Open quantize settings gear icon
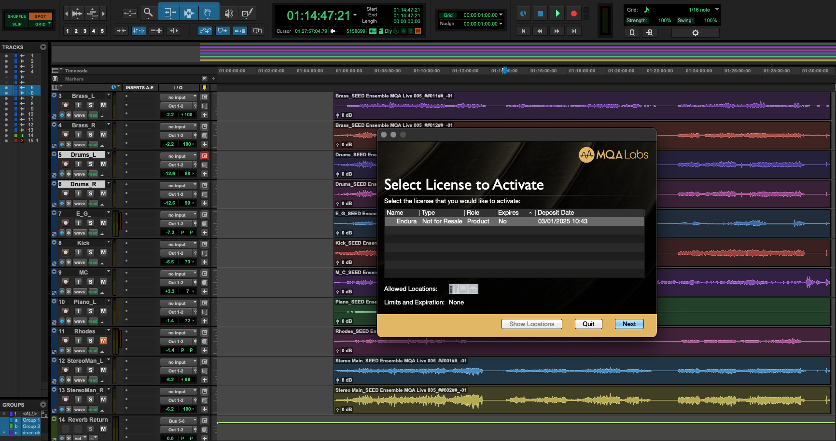Screen dimensions: 836x441 pyautogui.click(x=696, y=33)
